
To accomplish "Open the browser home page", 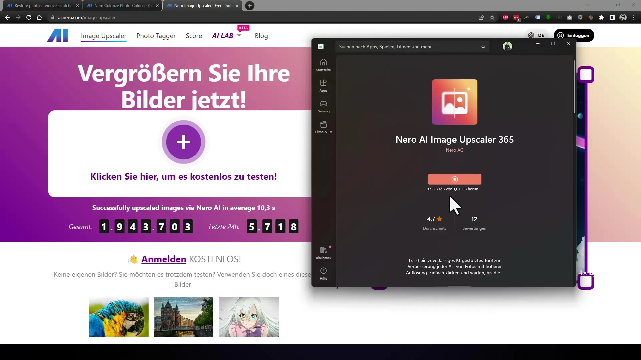I will point(39,17).
